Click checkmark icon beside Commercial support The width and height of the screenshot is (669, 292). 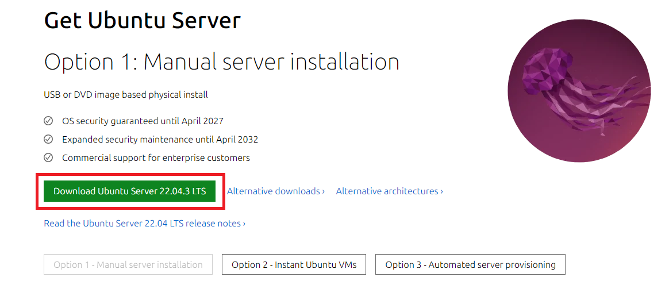pyautogui.click(x=48, y=157)
